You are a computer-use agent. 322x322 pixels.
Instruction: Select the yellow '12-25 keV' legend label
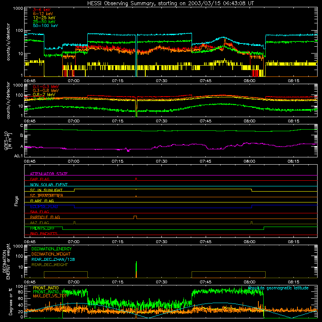pos(44,18)
